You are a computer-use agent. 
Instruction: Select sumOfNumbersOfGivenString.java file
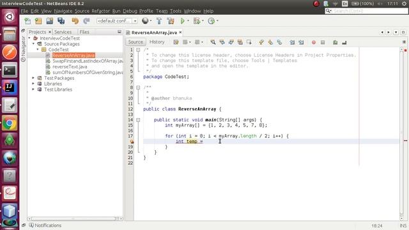coord(88,72)
